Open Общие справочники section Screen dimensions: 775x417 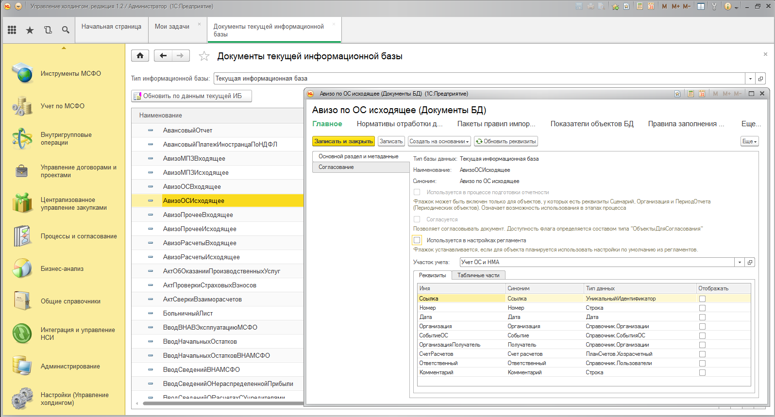coord(64,301)
